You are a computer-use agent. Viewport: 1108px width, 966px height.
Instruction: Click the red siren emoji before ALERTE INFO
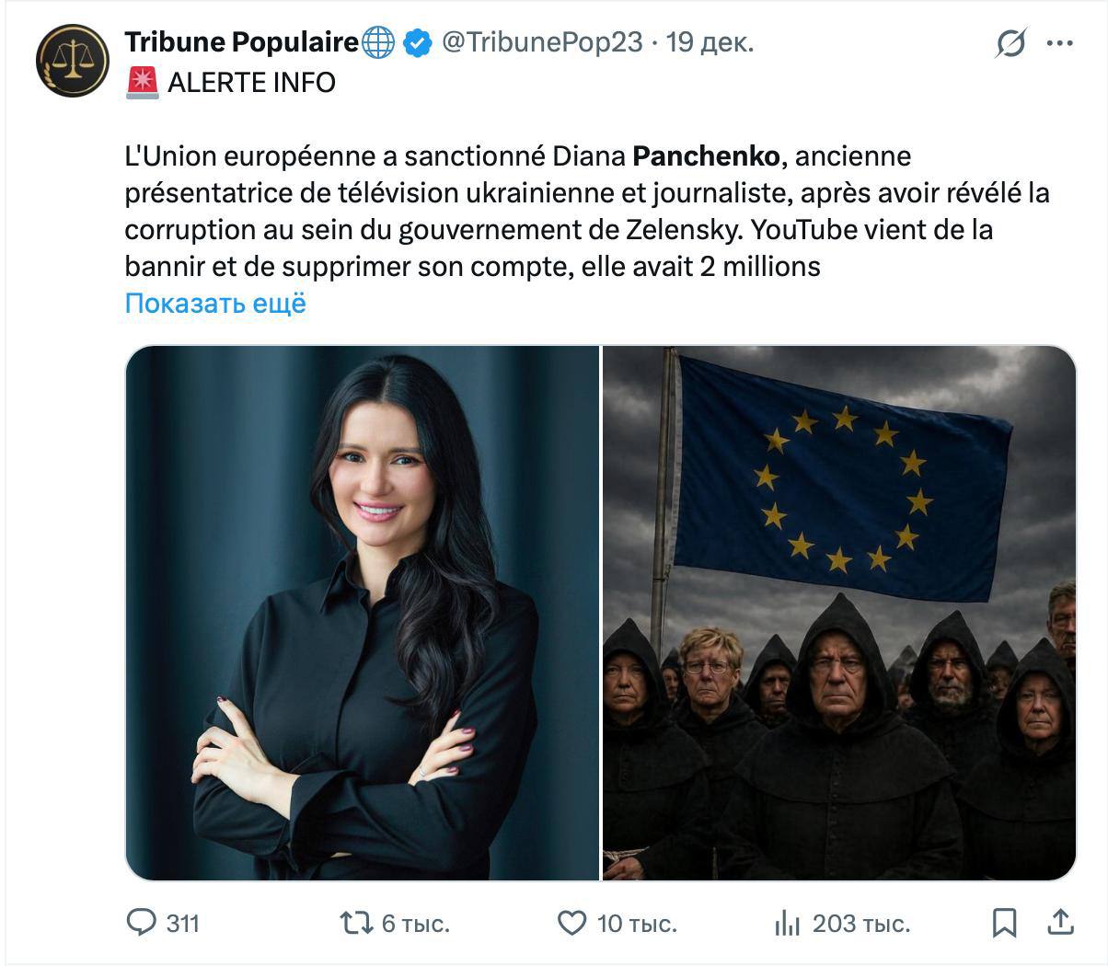coord(142,83)
